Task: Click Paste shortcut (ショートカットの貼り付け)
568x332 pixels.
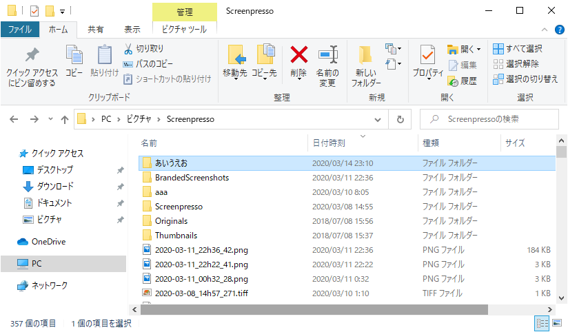Action: [x=168, y=79]
